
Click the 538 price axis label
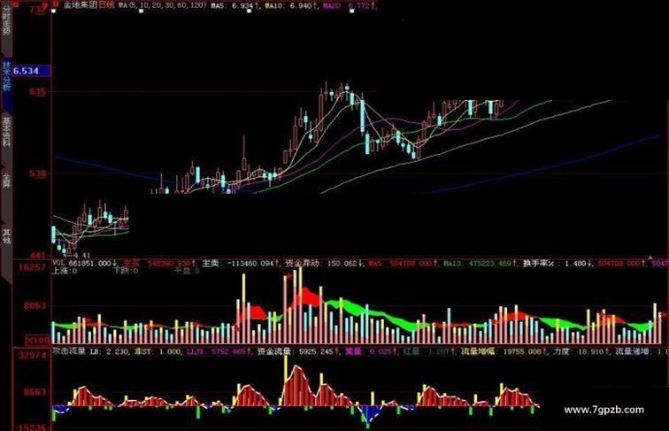[37, 173]
